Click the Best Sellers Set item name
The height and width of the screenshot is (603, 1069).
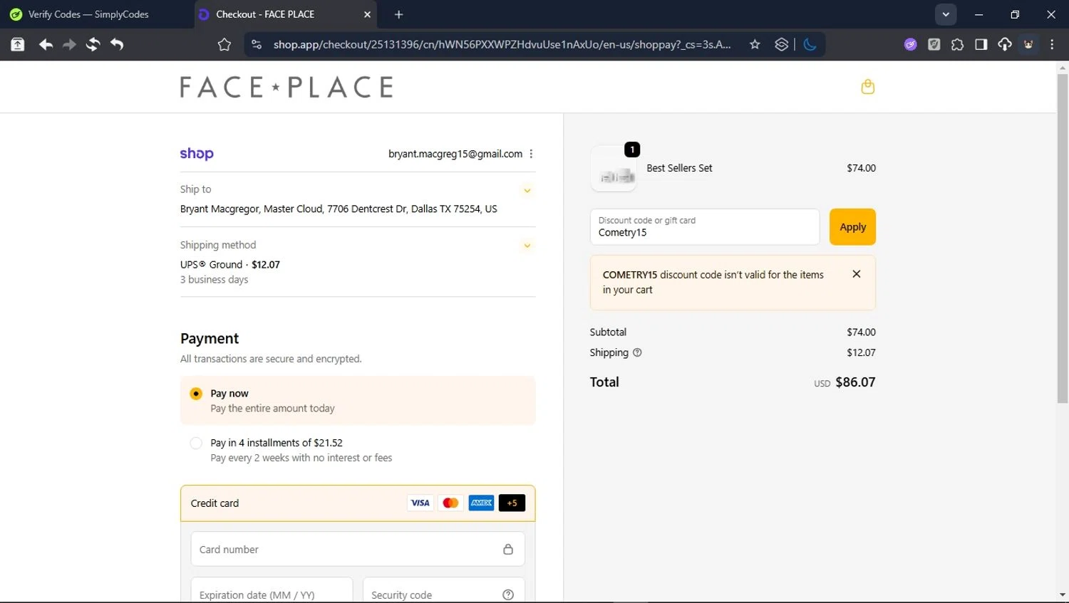tap(679, 169)
